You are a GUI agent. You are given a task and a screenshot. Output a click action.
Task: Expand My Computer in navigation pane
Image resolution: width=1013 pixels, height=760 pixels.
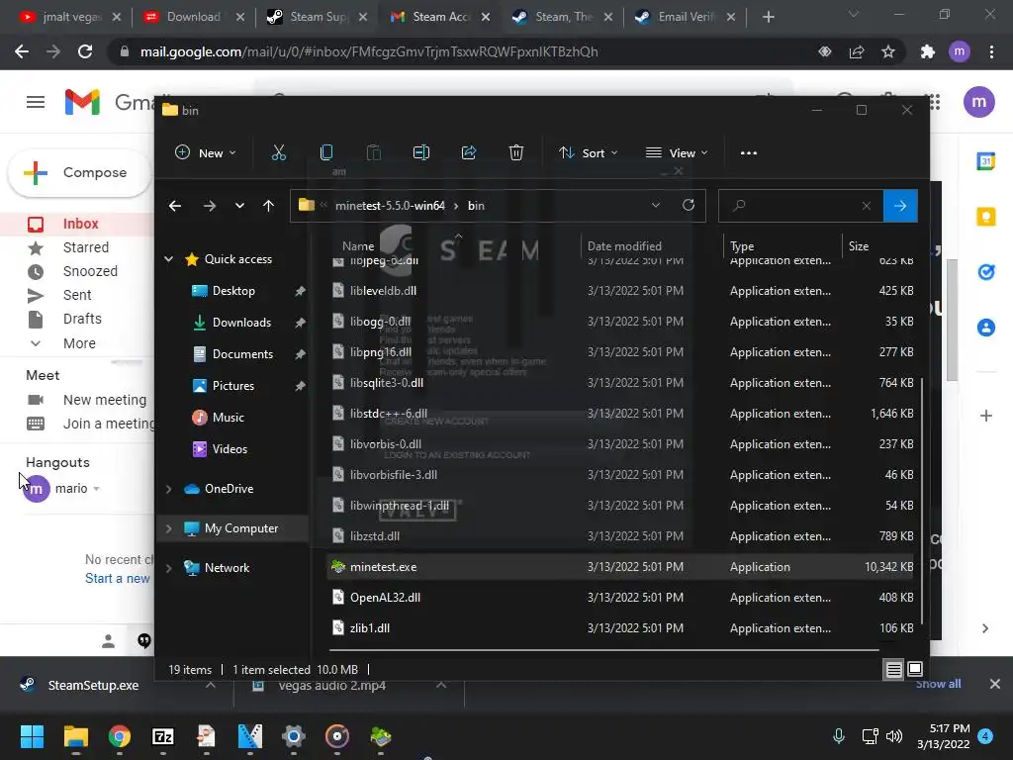click(x=168, y=528)
